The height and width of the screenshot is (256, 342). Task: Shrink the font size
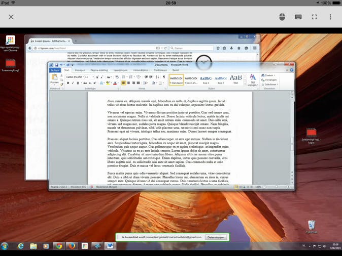[x=101, y=77]
